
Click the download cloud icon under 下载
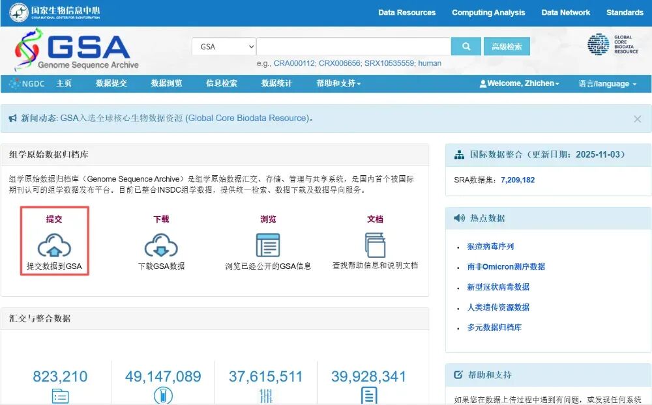click(161, 245)
